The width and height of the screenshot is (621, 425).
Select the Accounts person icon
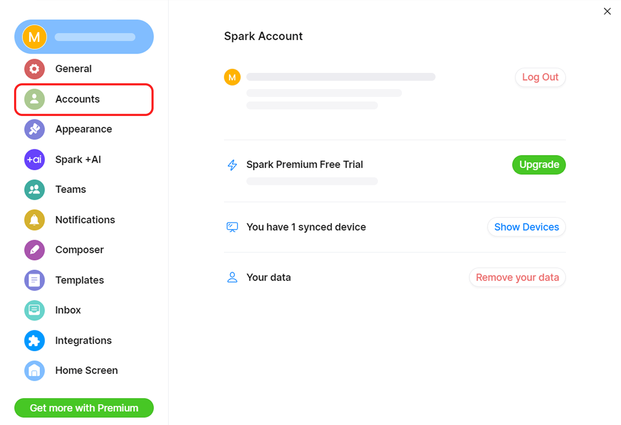34,99
